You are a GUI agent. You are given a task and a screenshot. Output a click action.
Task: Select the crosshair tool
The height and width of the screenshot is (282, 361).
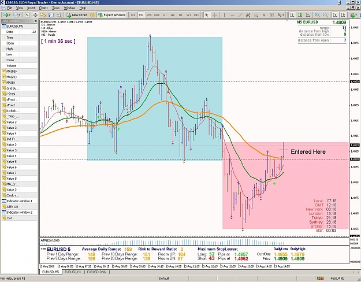click(x=214, y=15)
